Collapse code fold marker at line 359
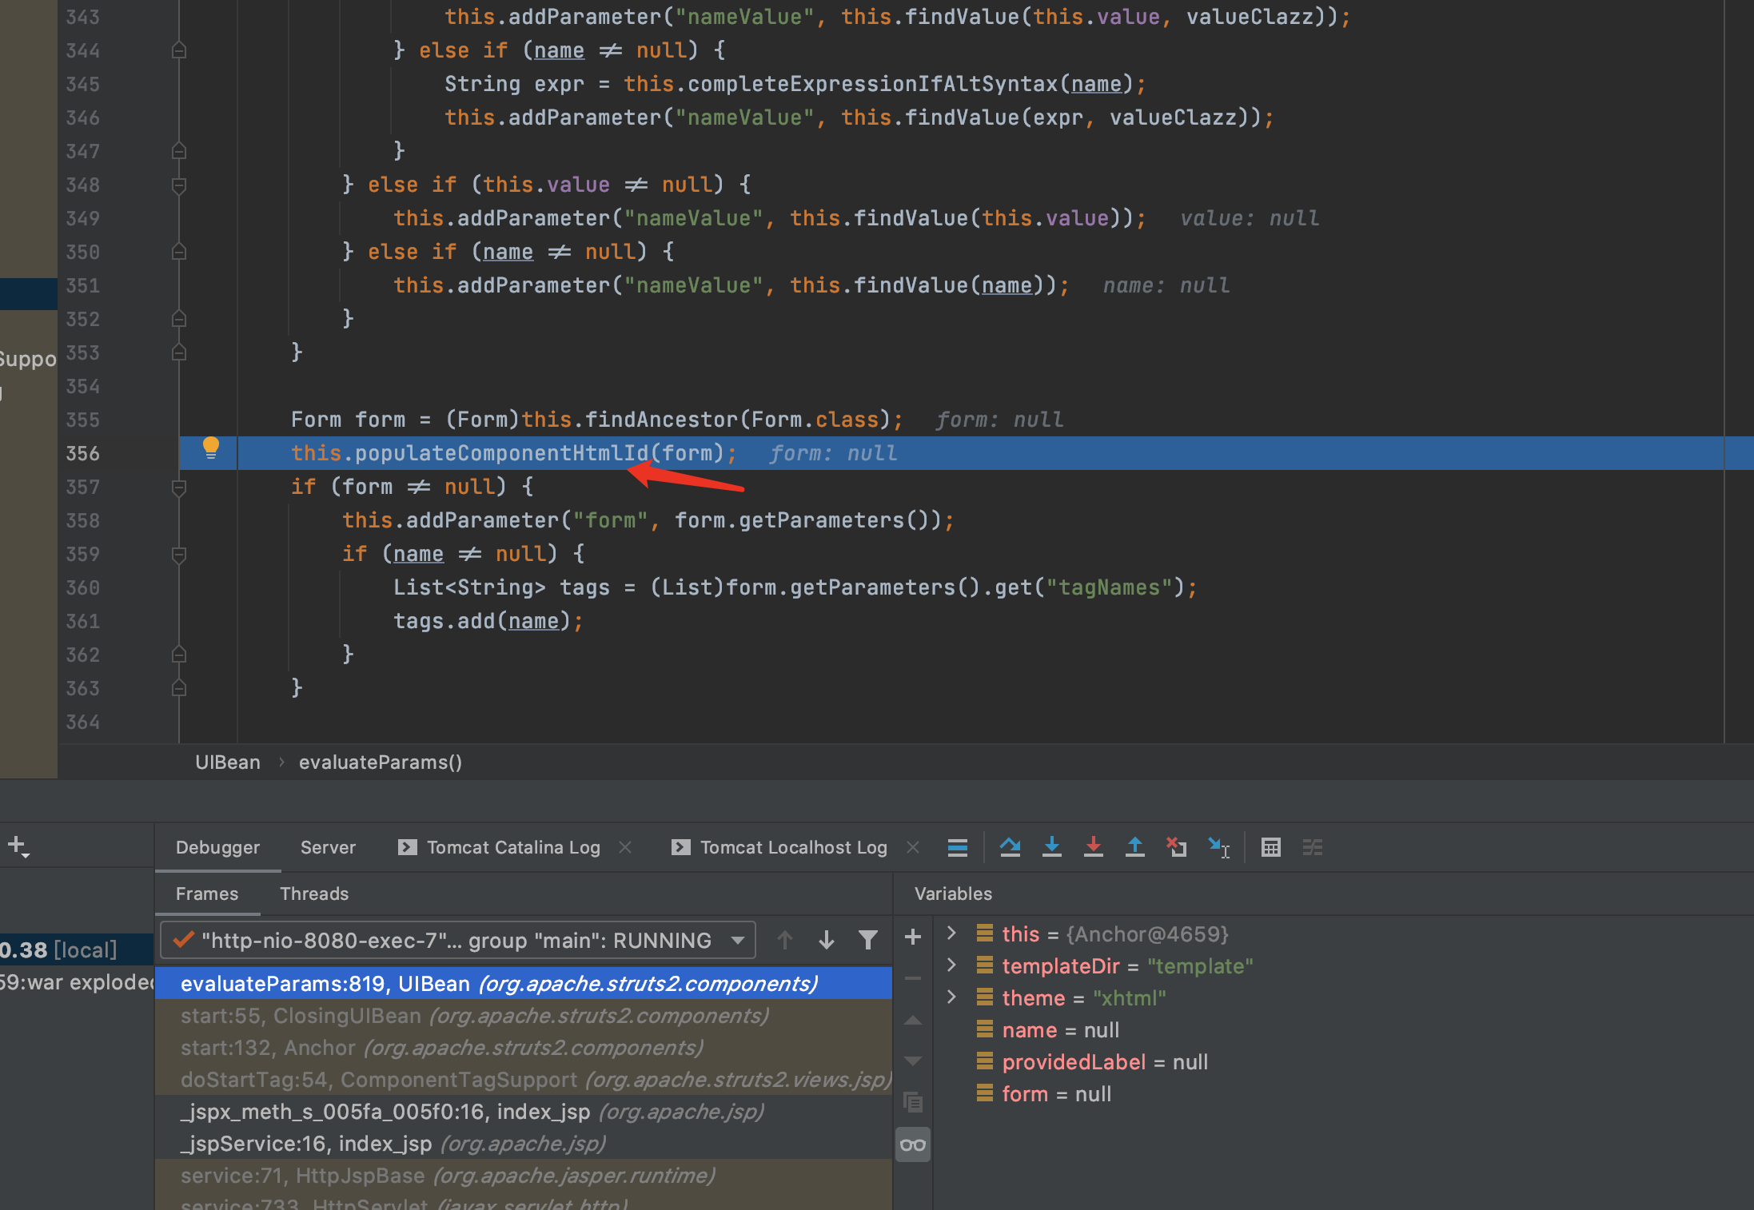Image resolution: width=1754 pixels, height=1210 pixels. click(179, 554)
